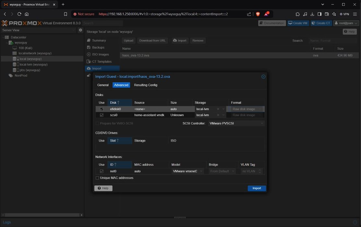Close the Import Guest dialog
Image resolution: width=361 pixels, height=227 pixels.
[263, 77]
